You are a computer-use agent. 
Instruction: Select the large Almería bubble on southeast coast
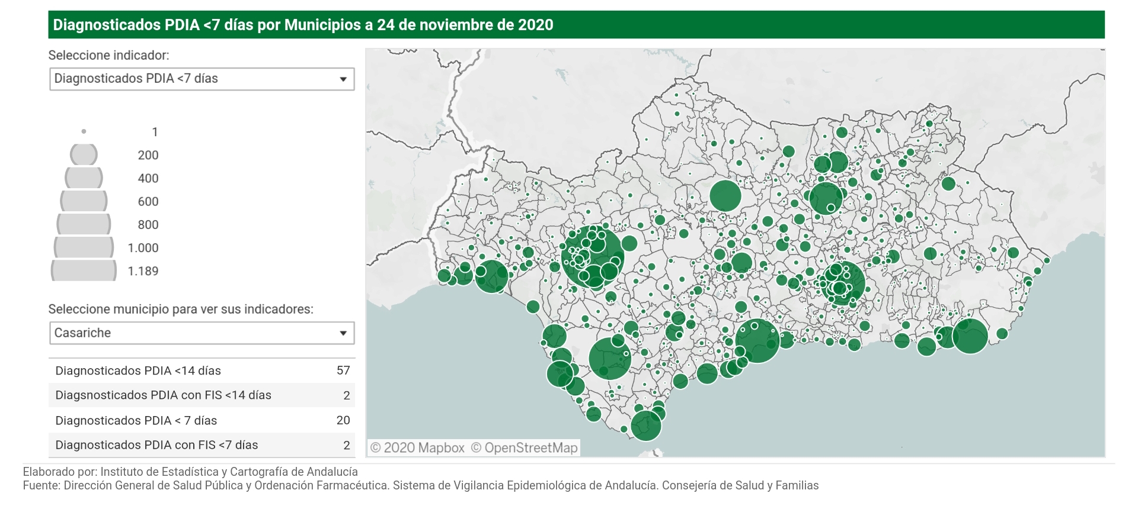pos(970,336)
